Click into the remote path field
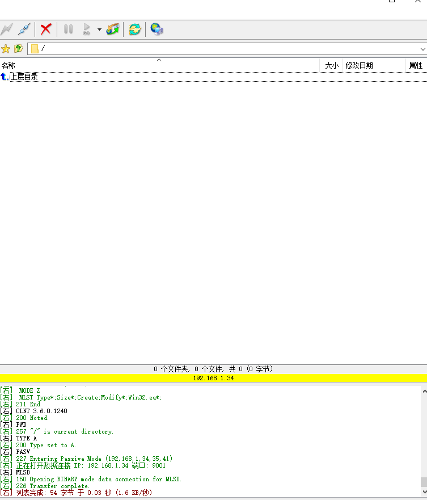427x500 pixels. pyautogui.click(x=227, y=49)
